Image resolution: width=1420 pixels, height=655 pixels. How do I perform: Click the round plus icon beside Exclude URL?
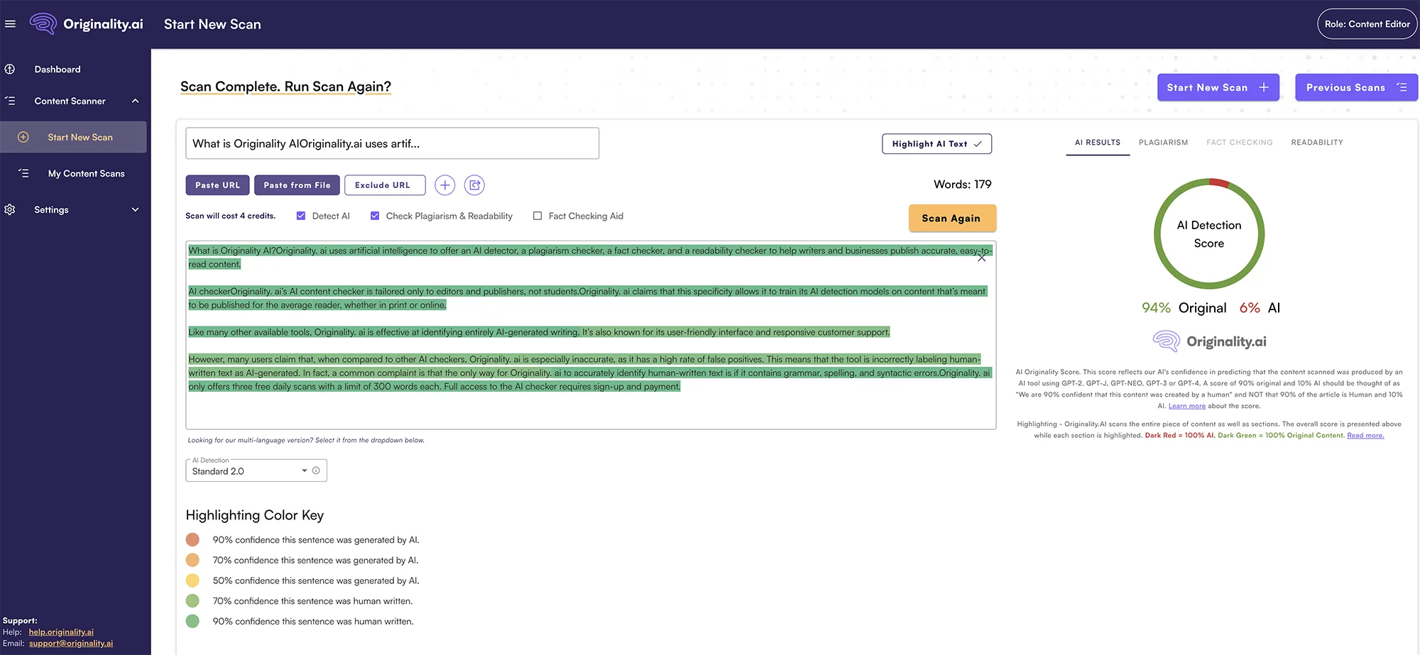(x=445, y=185)
